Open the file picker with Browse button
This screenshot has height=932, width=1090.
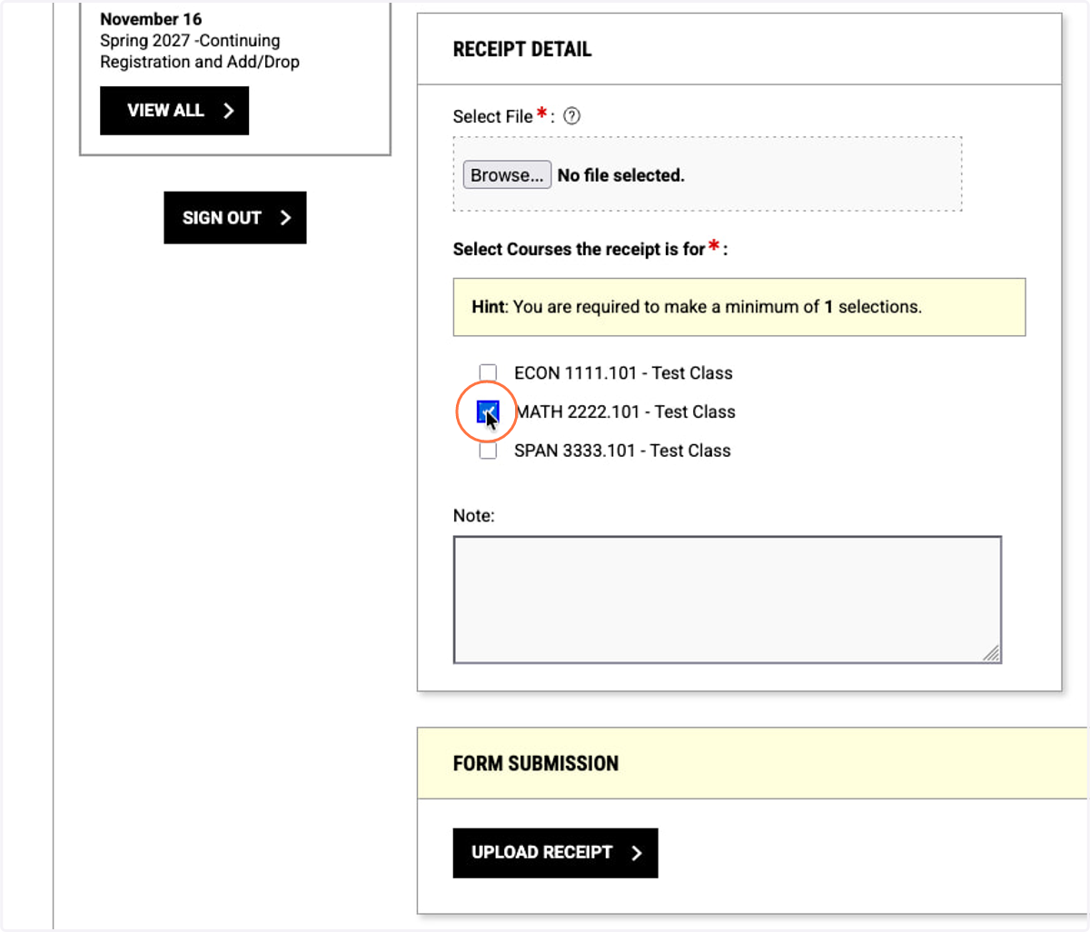pos(507,175)
